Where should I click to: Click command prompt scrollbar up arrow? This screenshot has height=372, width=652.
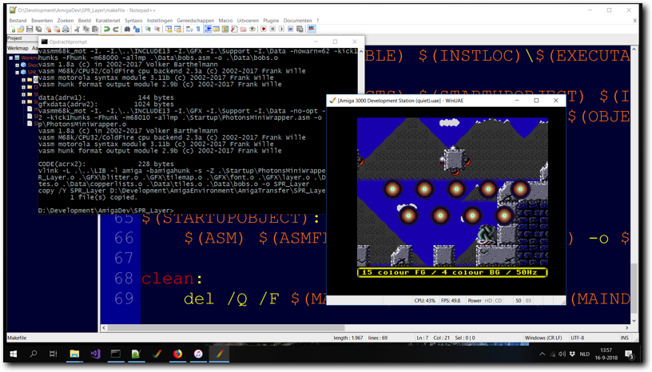click(x=360, y=52)
